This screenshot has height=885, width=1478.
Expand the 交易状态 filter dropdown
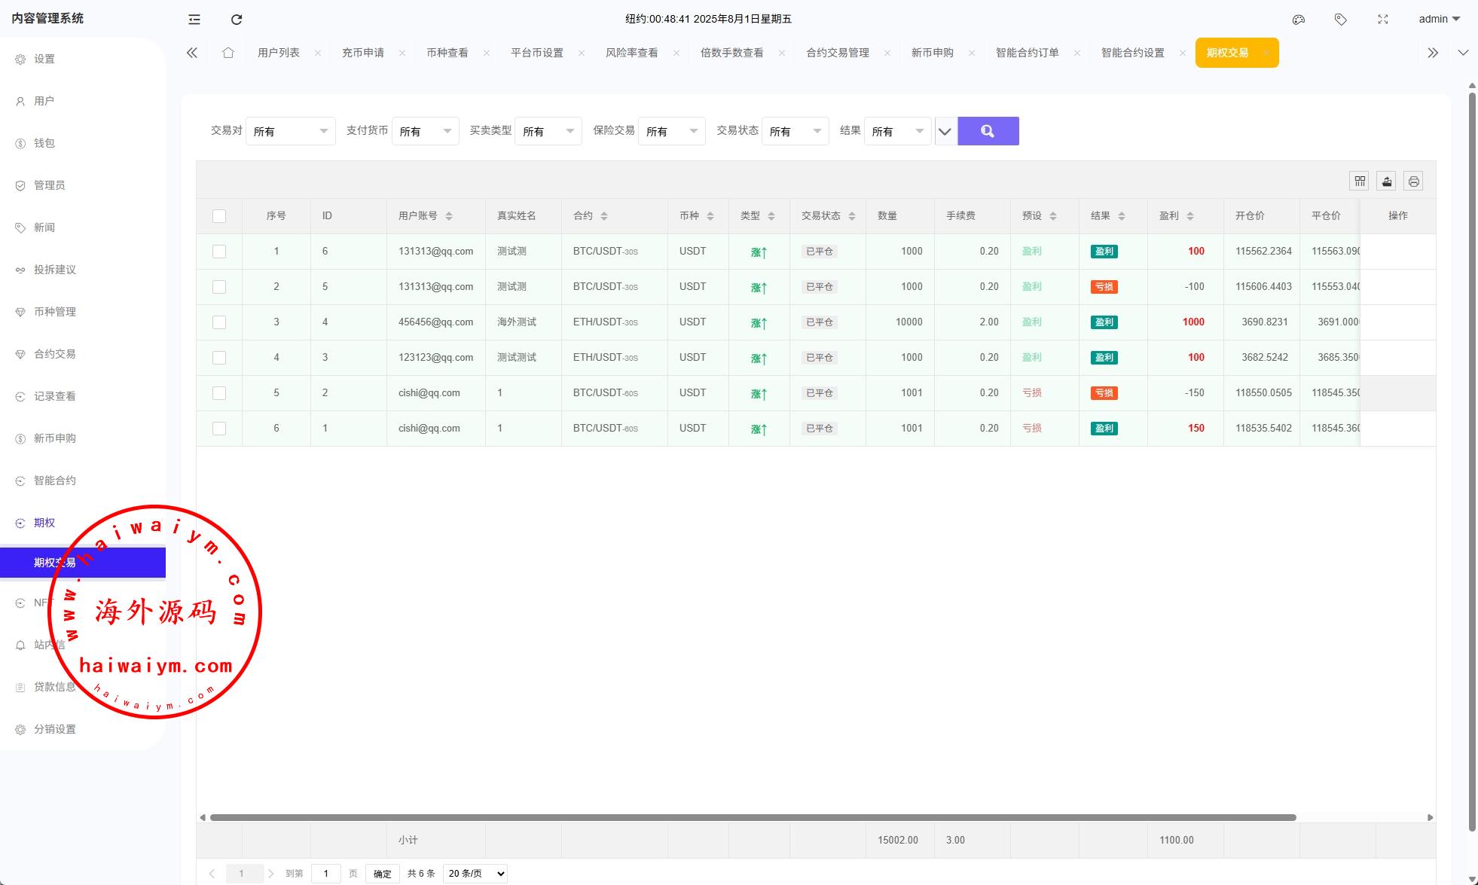[x=795, y=131]
